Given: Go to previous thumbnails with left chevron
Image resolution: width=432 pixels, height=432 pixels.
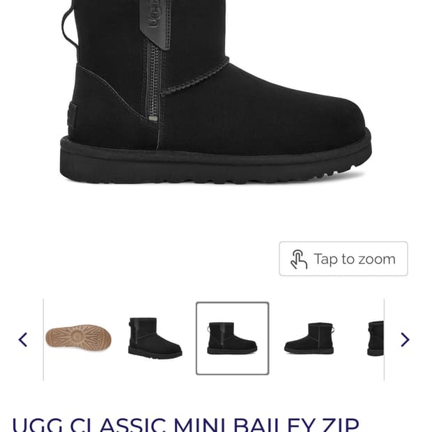Looking at the screenshot, I should click(23, 339).
